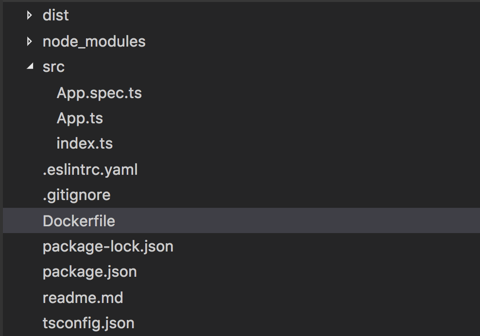
Task: Select the first file under src
Action: (x=99, y=93)
